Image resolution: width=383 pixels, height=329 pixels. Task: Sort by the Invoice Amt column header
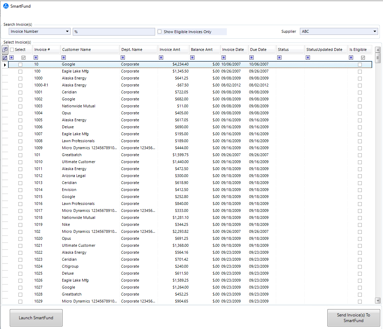pyautogui.click(x=174, y=49)
